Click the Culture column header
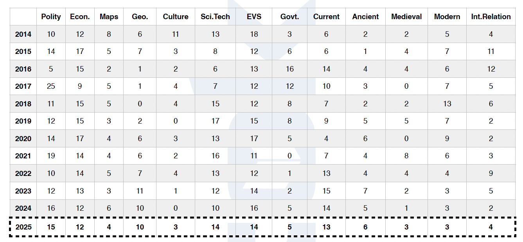Screen dimensions: 523x242 click(x=176, y=17)
